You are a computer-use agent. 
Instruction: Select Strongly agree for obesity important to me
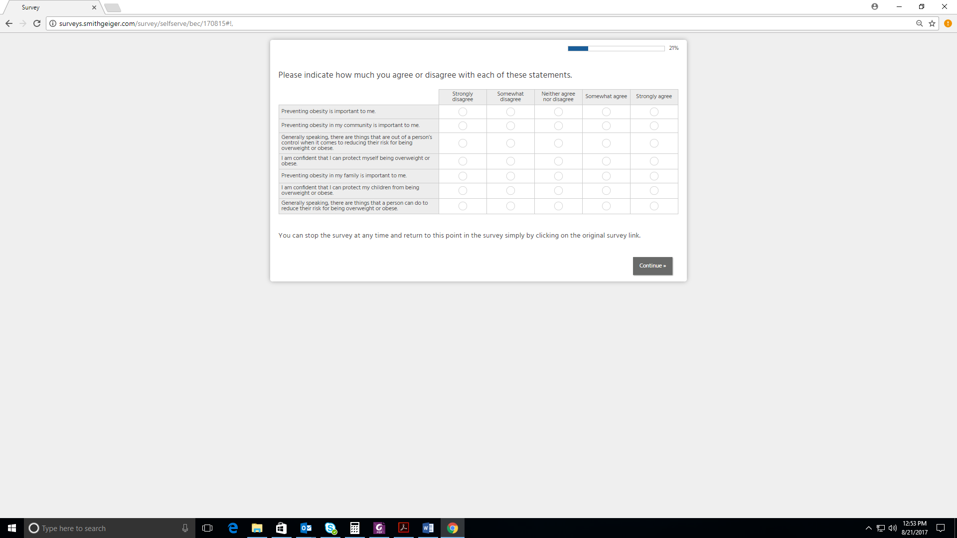point(654,112)
